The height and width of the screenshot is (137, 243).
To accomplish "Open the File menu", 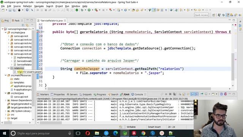I will (3, 6).
